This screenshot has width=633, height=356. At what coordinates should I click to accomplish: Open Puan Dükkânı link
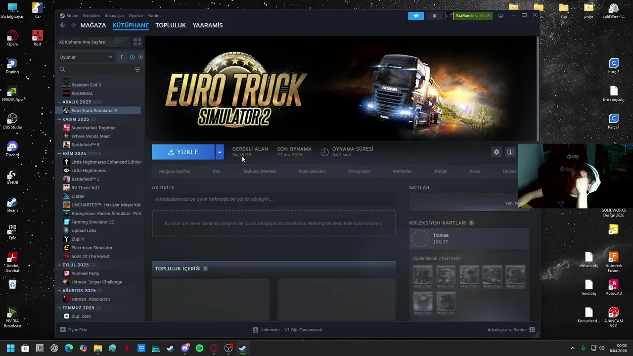click(x=312, y=171)
